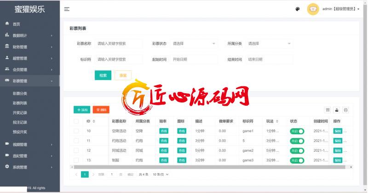Viewport: 368px width, 193px height.
Task: Click the camera icon beside 选配管理
Action: click(x=7, y=155)
